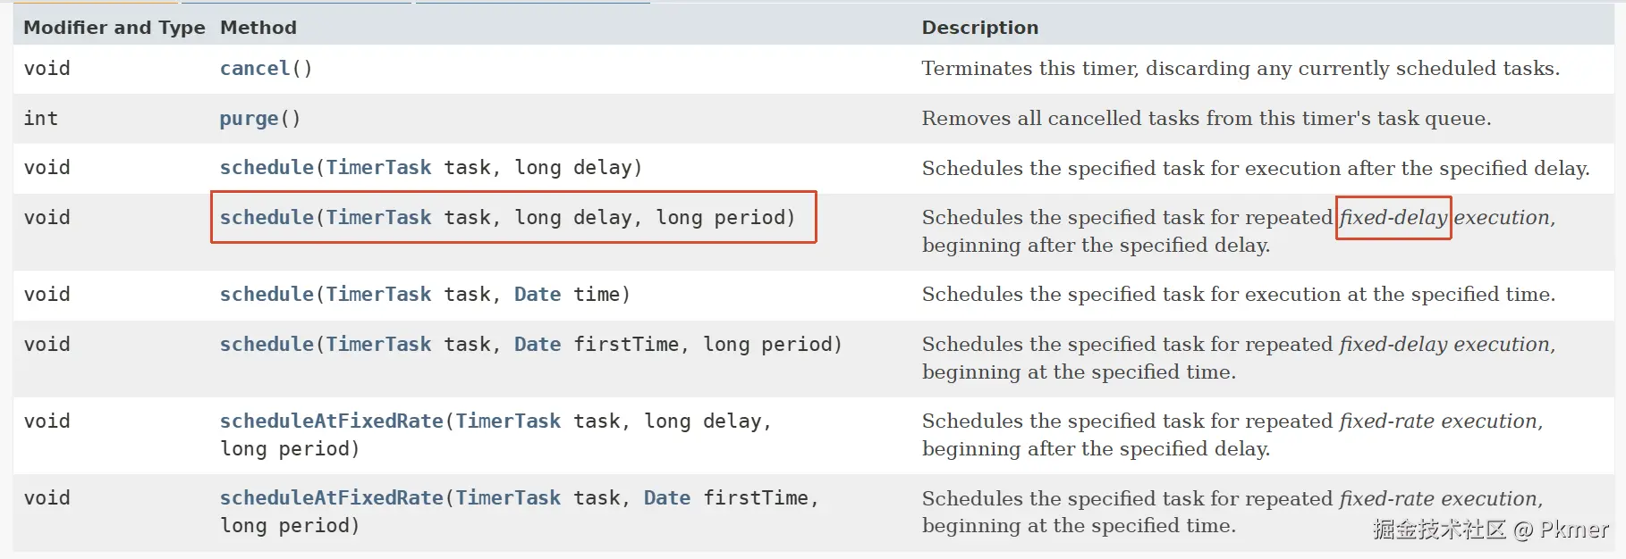Click schedule link with 'Date firstTime' parameter
This screenshot has height=559, width=1626.
click(267, 345)
